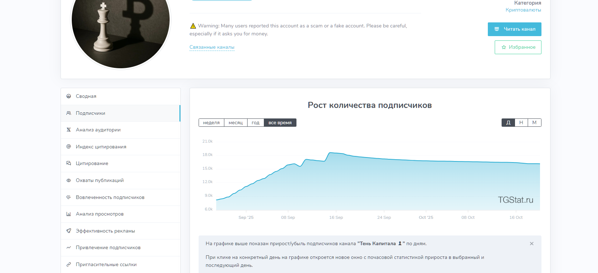Switch chart period to месяц
The image size is (598, 273).
click(x=236, y=123)
